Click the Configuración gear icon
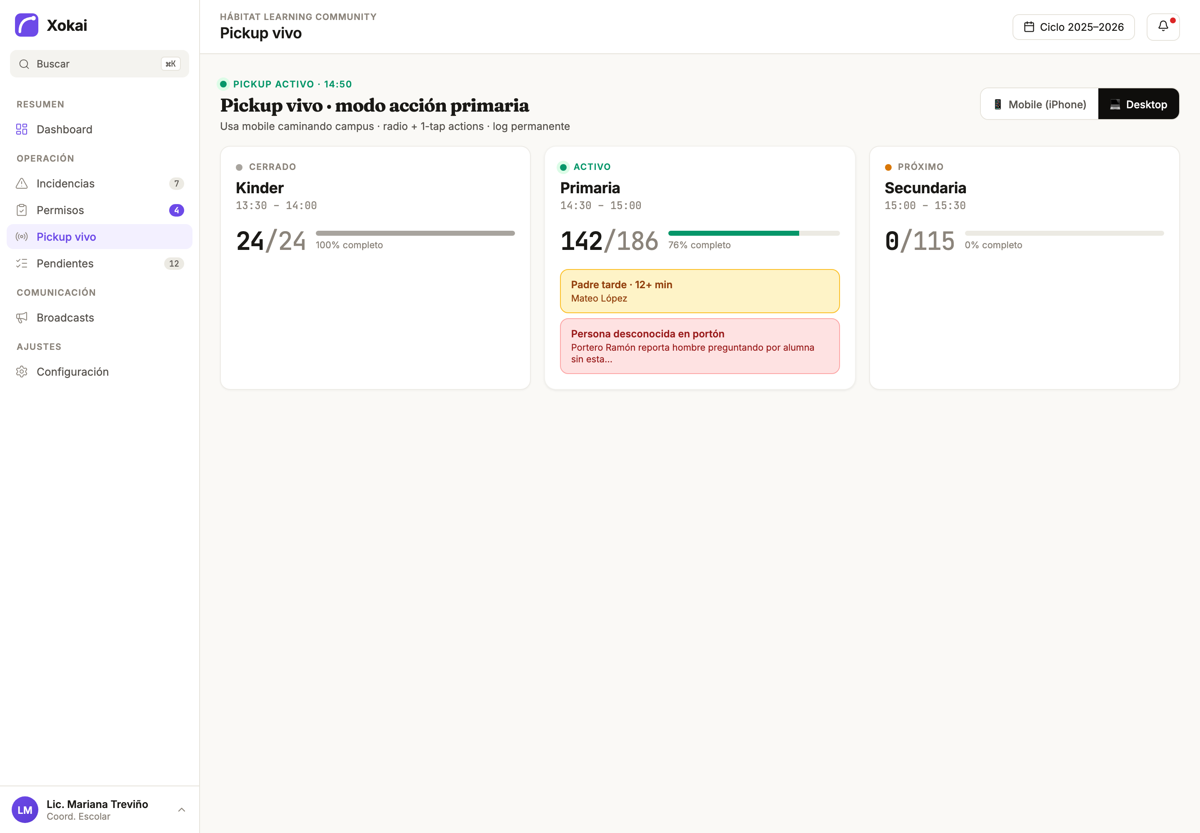This screenshot has width=1200, height=833. [21, 372]
